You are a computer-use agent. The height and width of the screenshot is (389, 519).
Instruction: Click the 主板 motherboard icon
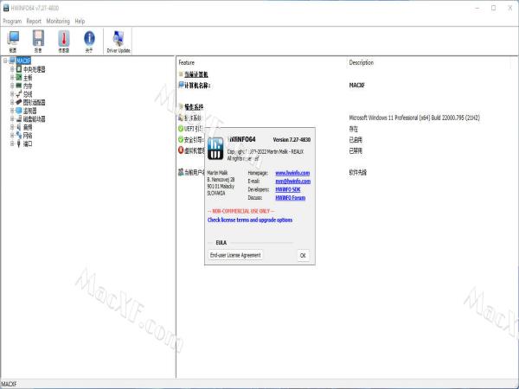(19, 77)
